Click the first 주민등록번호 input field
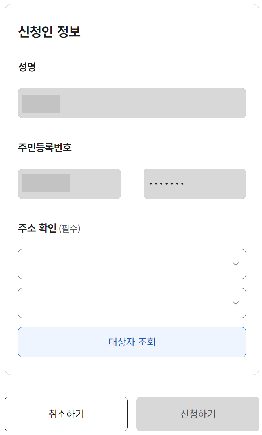The image size is (262, 435). pyautogui.click(x=69, y=184)
